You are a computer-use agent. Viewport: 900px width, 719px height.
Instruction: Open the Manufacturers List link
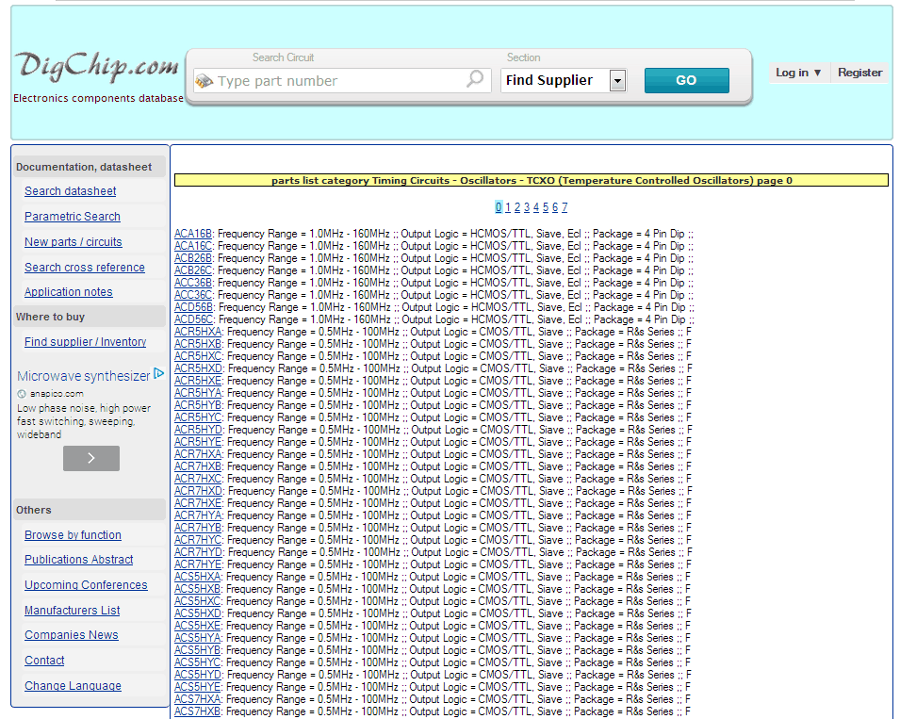[73, 611]
